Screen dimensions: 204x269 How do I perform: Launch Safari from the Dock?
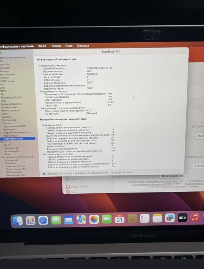tap(43, 220)
